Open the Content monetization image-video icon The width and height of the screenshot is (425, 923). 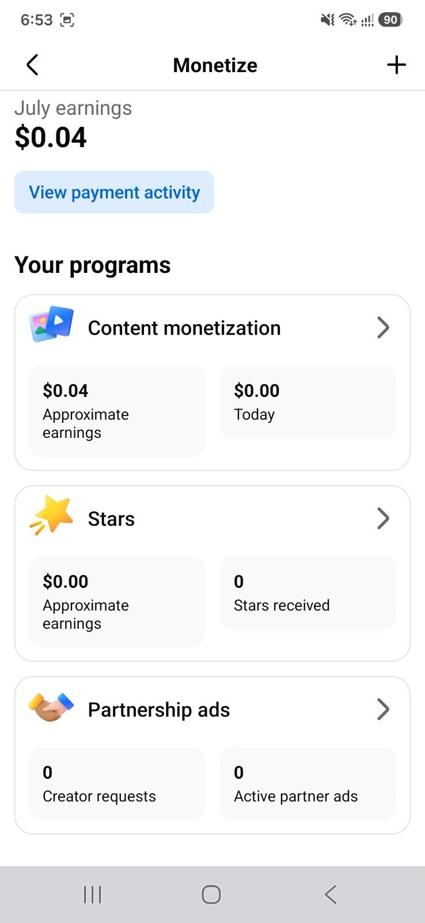point(51,324)
